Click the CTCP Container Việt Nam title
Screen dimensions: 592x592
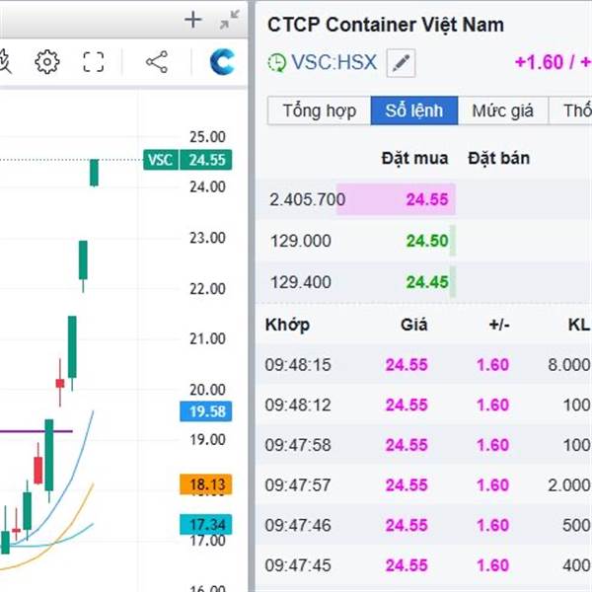pos(386,25)
